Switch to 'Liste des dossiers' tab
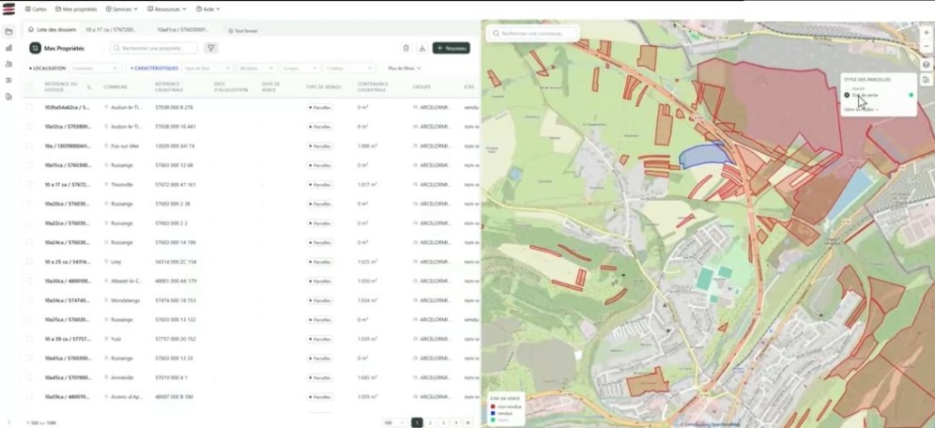Image resolution: width=935 pixels, height=428 pixels. pyautogui.click(x=51, y=30)
